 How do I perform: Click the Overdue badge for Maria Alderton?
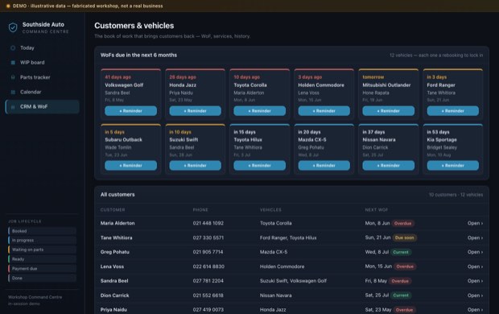(x=403, y=223)
